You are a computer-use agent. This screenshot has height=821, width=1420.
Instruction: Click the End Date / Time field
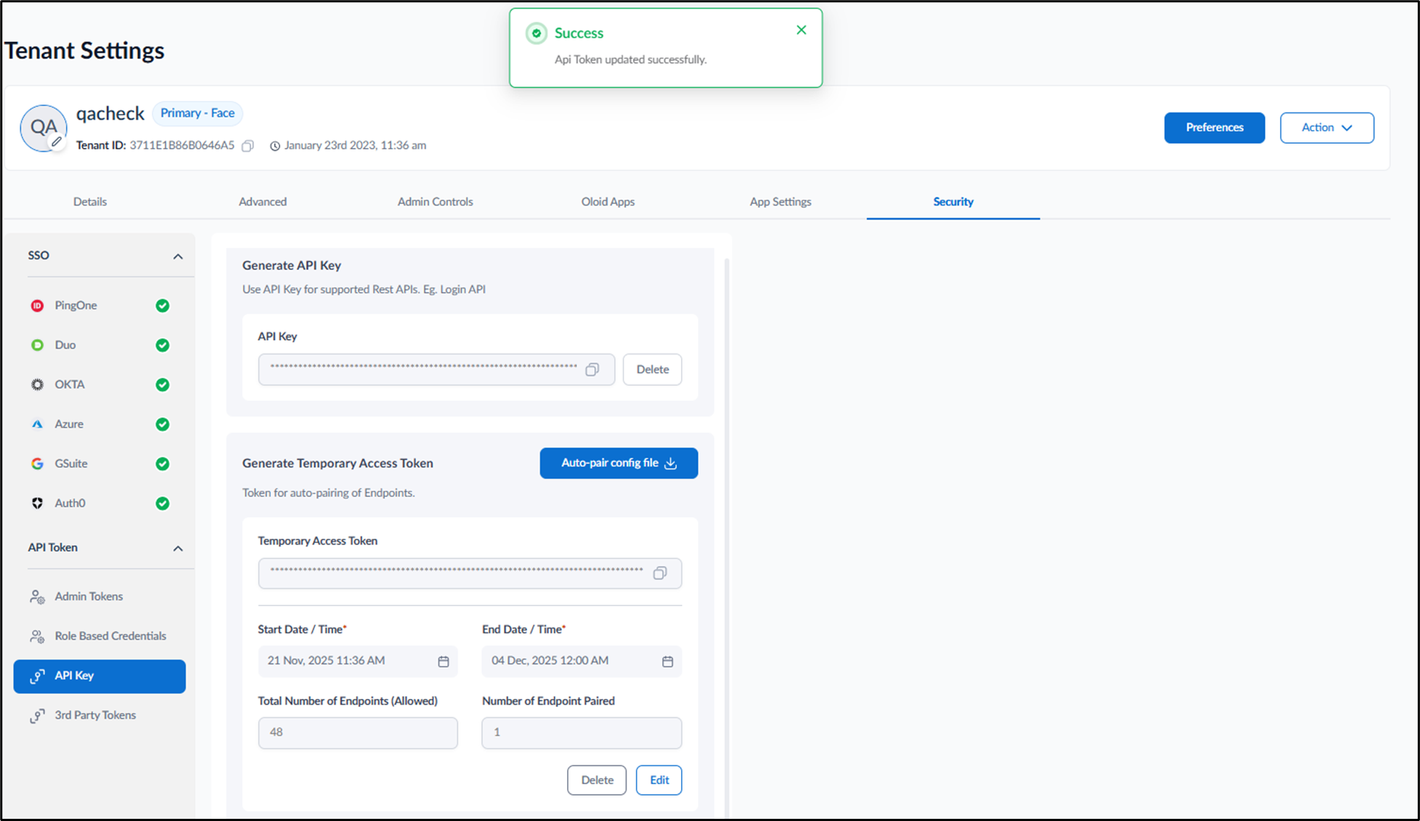click(x=582, y=661)
